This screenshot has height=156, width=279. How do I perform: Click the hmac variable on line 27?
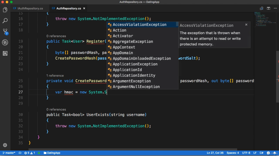click(x=69, y=92)
